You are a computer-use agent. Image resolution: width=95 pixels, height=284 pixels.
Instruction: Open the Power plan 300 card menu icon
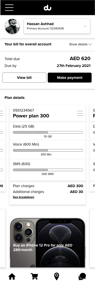[x=80, y=113]
